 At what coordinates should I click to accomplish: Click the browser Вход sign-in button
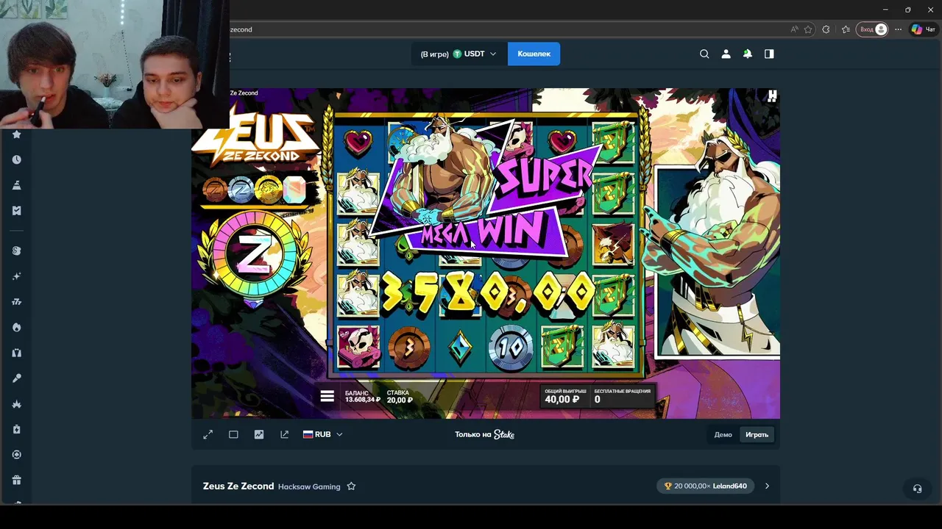(x=872, y=29)
